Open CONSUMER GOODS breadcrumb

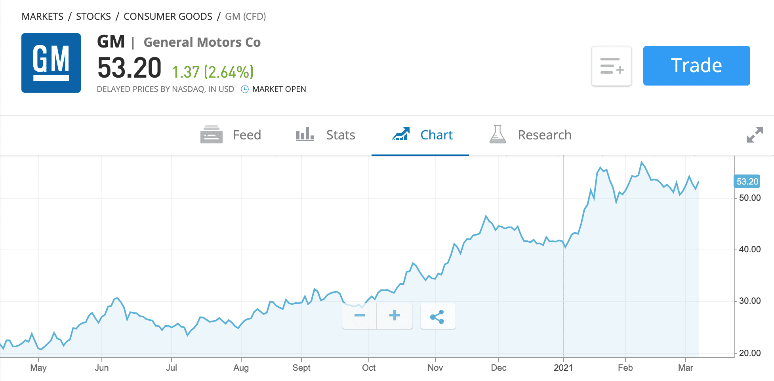168,17
